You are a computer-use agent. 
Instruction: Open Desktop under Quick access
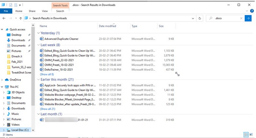[16, 35]
